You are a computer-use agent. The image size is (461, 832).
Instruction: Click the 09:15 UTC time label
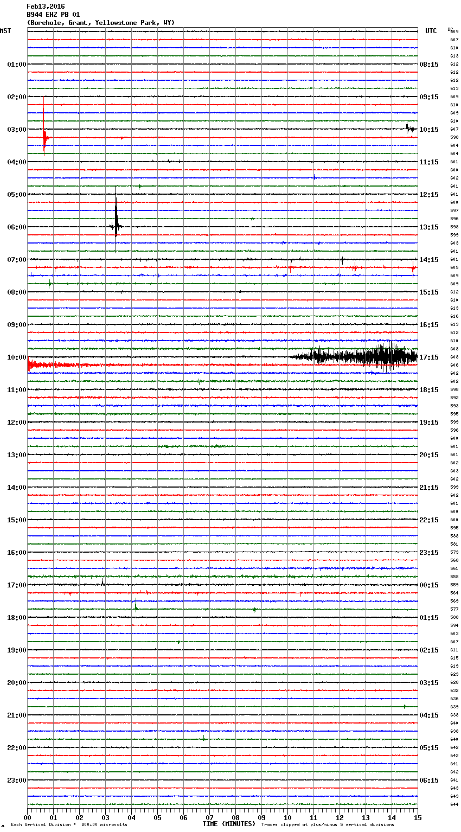click(x=429, y=97)
